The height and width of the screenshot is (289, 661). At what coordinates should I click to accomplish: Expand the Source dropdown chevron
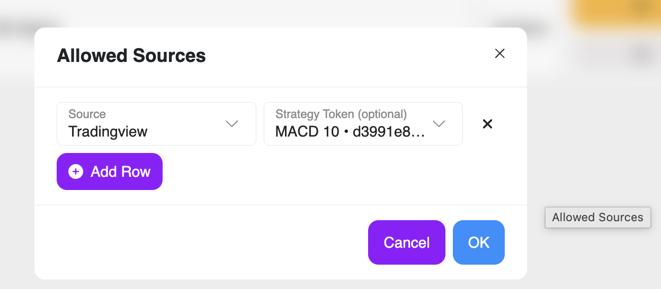click(231, 124)
